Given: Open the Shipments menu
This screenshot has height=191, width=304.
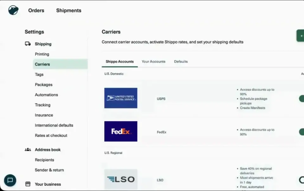Looking at the screenshot, I should click(69, 10).
